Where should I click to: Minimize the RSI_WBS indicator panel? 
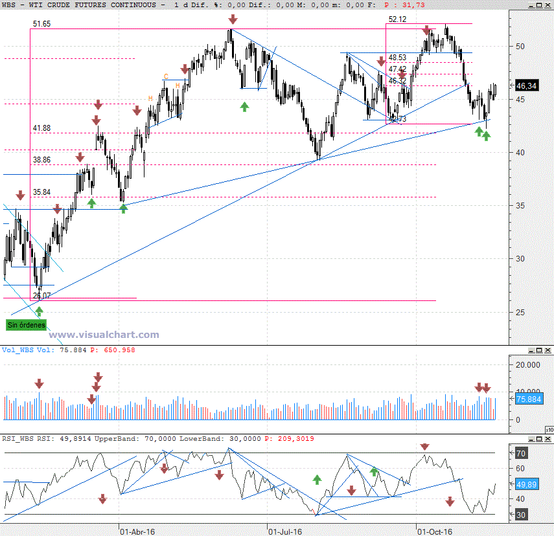[531, 439]
